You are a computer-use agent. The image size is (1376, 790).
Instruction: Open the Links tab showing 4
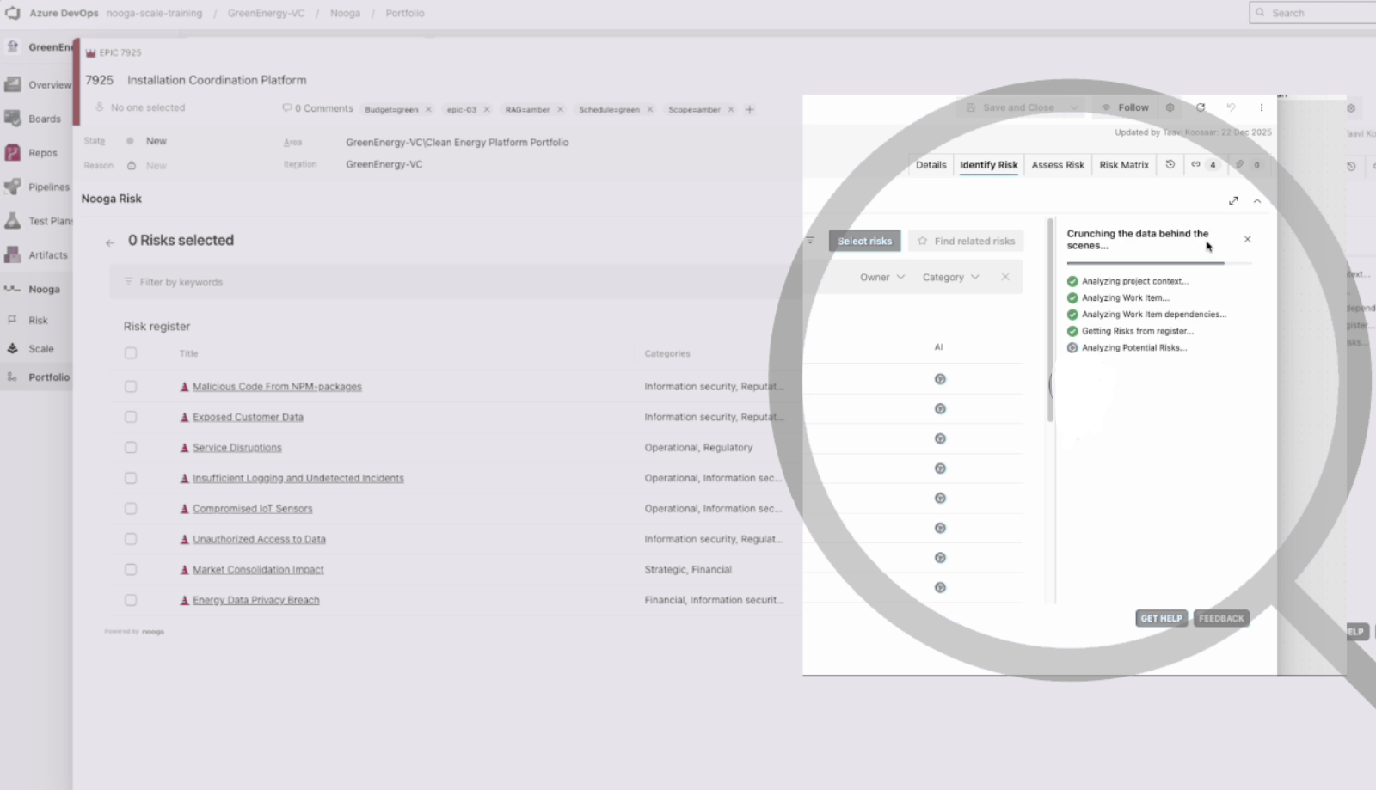(x=1204, y=164)
